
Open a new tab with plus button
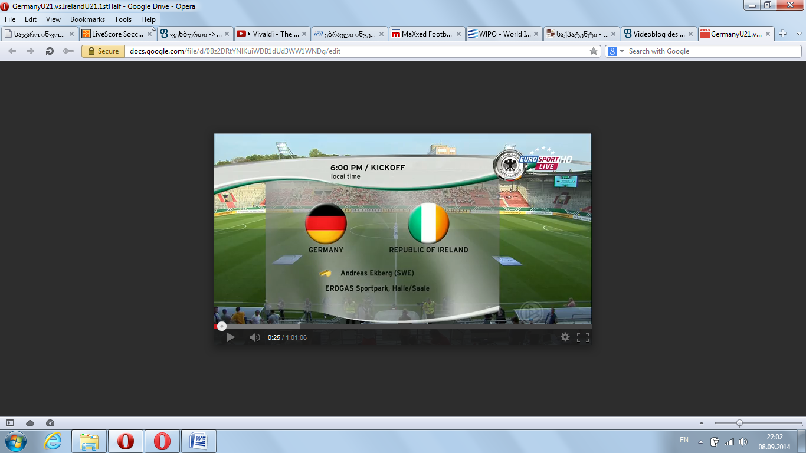click(783, 34)
